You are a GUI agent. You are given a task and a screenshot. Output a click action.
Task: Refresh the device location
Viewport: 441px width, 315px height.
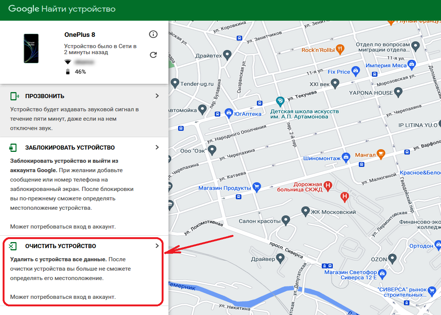click(153, 55)
